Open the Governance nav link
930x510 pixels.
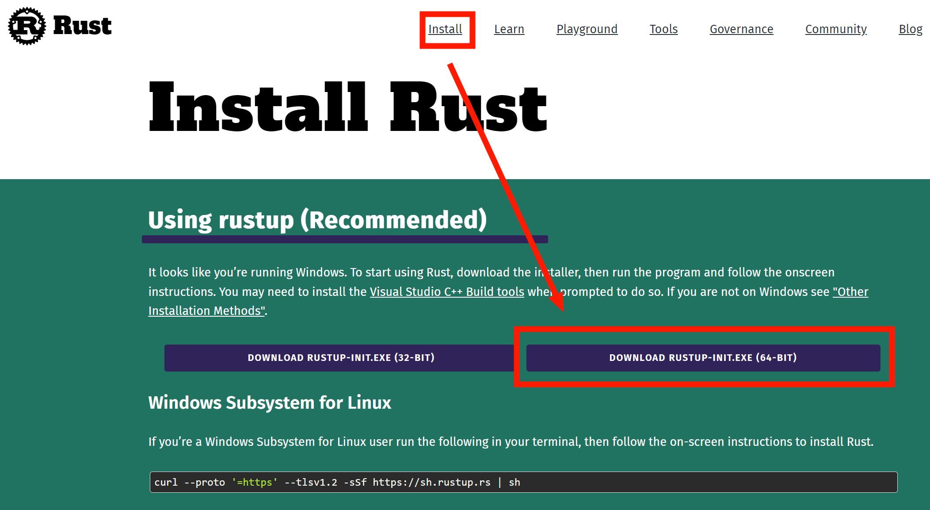point(741,29)
